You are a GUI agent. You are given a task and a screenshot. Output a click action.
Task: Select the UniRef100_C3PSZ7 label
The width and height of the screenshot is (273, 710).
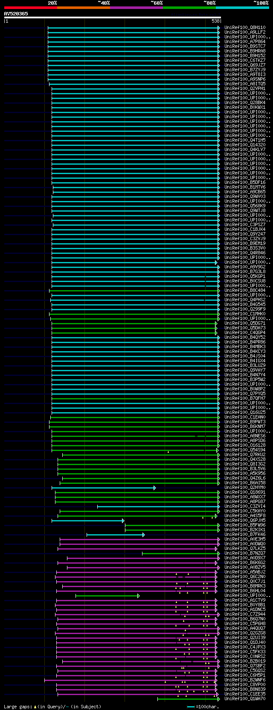(x=245, y=225)
